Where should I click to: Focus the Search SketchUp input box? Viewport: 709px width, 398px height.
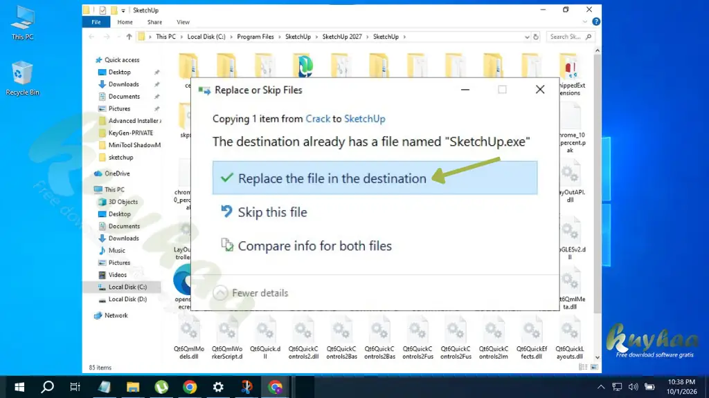click(x=571, y=37)
